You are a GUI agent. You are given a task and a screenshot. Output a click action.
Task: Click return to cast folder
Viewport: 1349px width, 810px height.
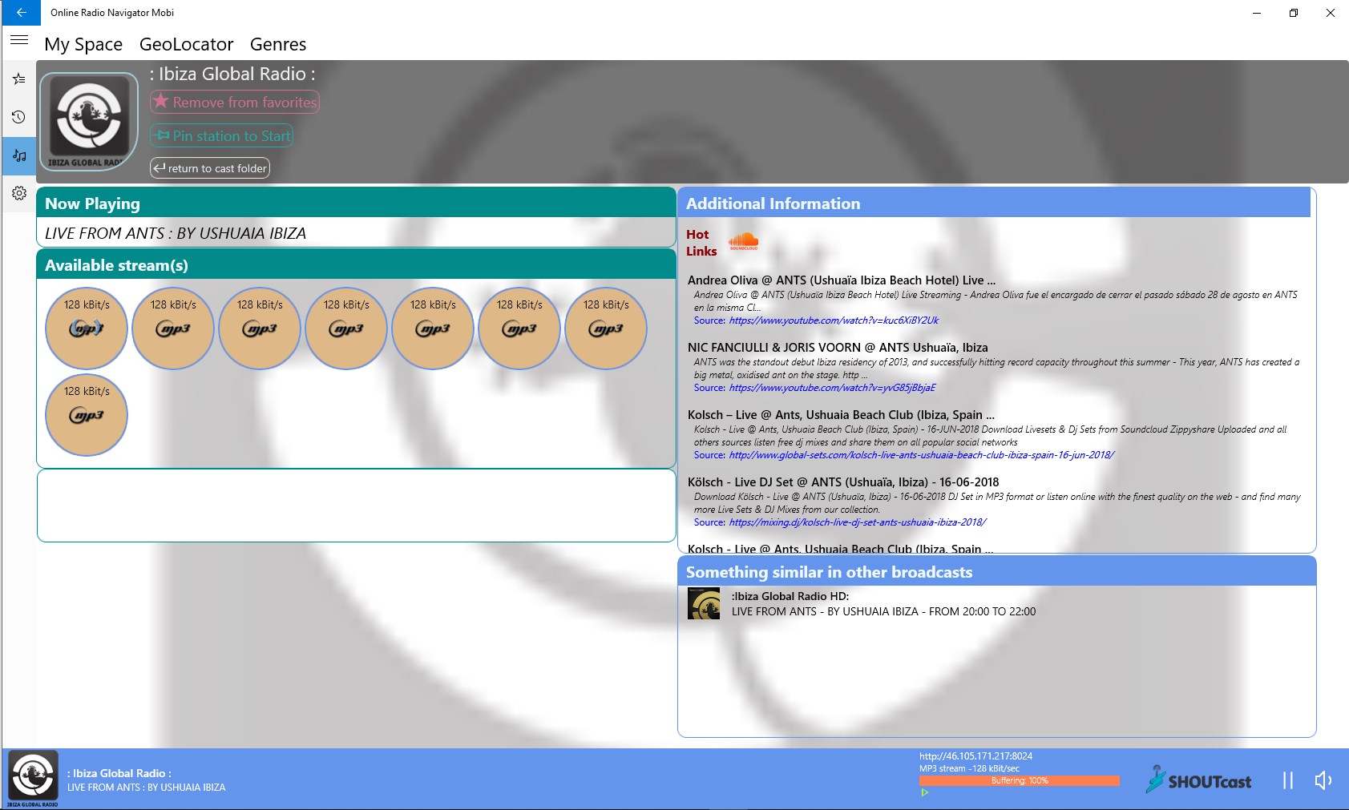tap(210, 168)
